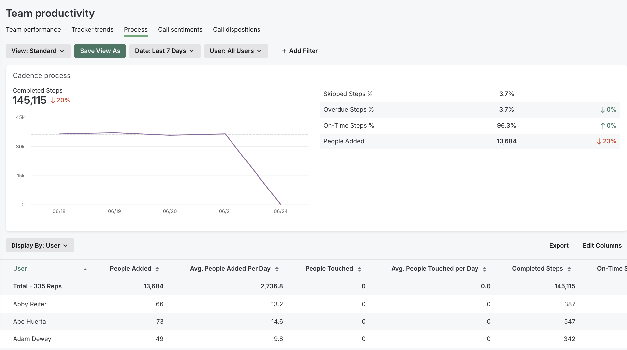Image resolution: width=627 pixels, height=350 pixels.
Task: Open the Tracker trends tab
Action: click(93, 29)
